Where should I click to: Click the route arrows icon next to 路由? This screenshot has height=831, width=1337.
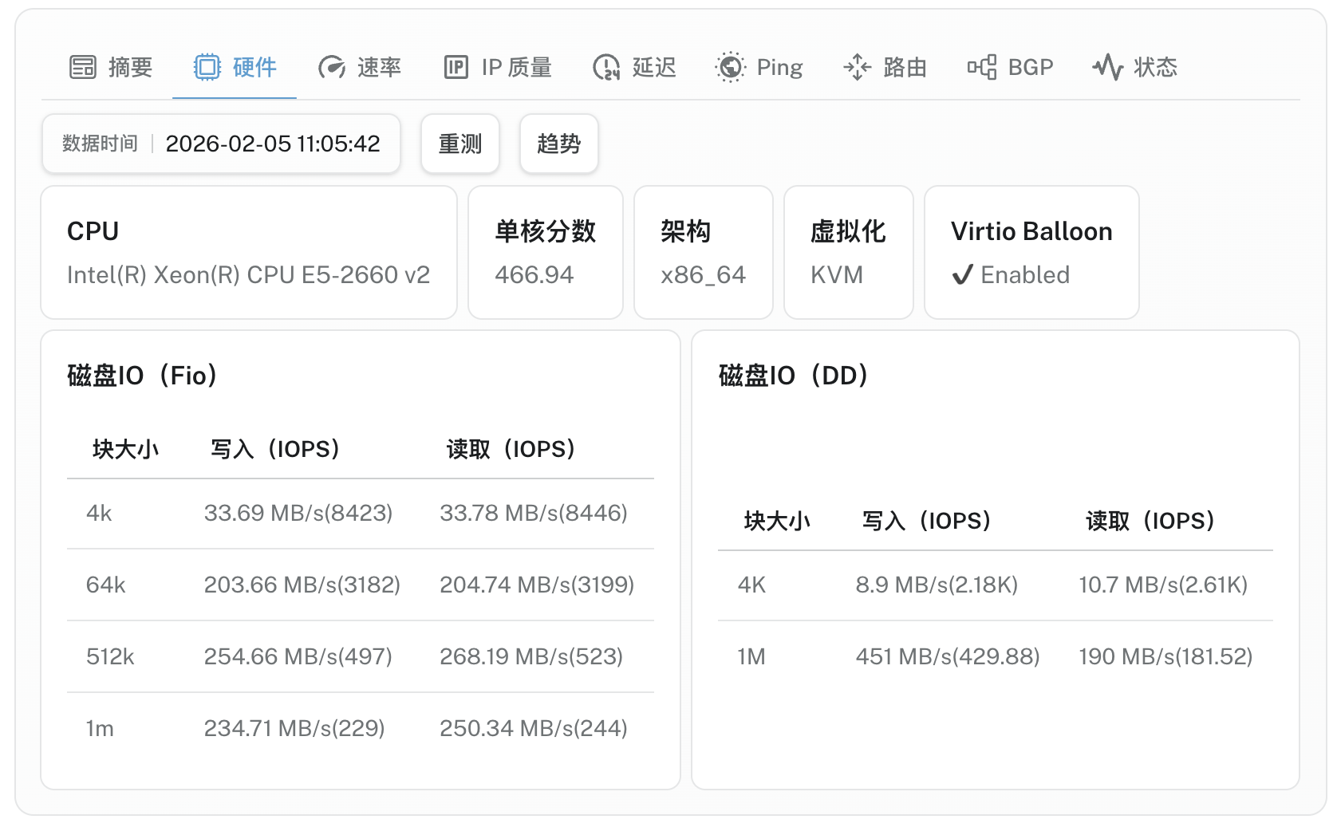(x=856, y=67)
